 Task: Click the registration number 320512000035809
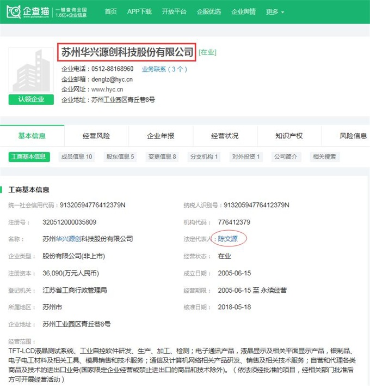coord(69,222)
